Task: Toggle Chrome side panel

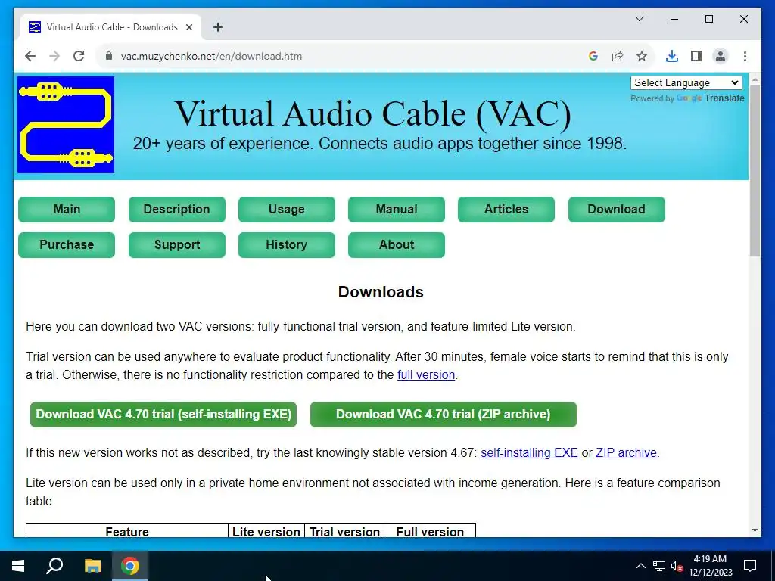Action: pos(696,56)
